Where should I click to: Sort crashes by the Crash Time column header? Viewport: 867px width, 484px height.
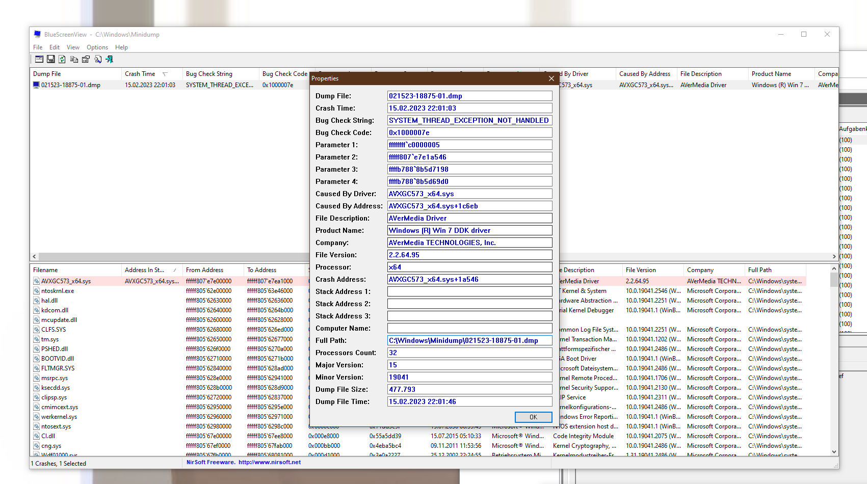click(152, 74)
